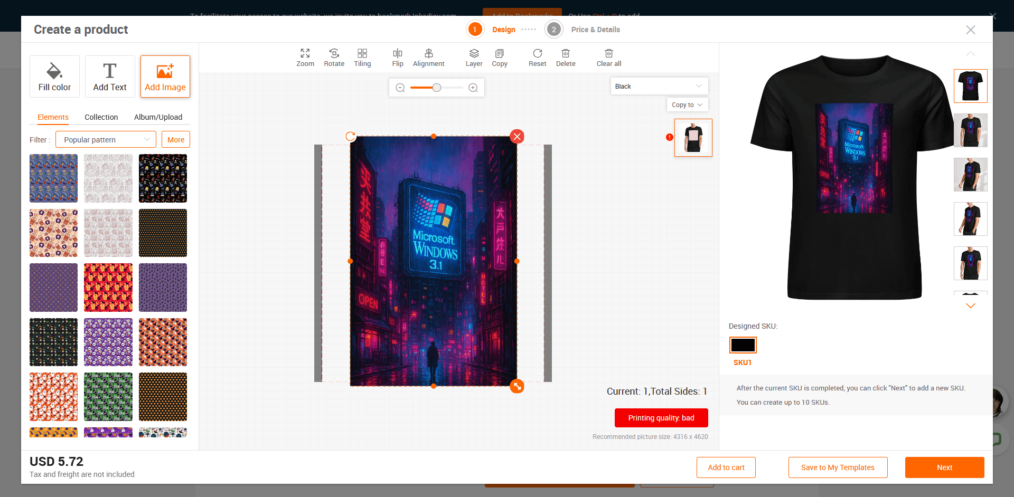Screen dimensions: 1014x497
Task: Select the Add Text tool
Action: coord(110,77)
